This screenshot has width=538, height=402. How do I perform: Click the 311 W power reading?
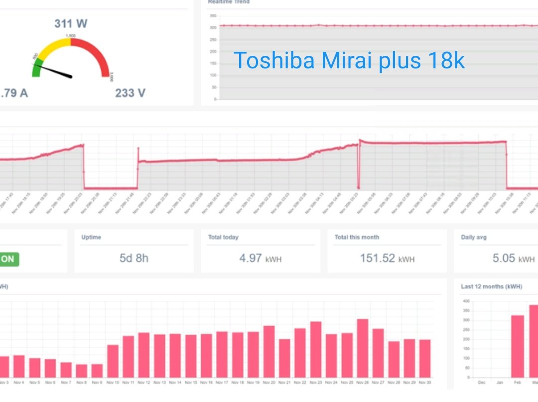(71, 24)
